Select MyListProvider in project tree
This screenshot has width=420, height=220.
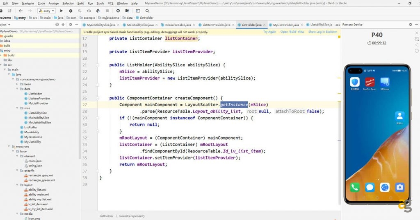[x=38, y=103]
